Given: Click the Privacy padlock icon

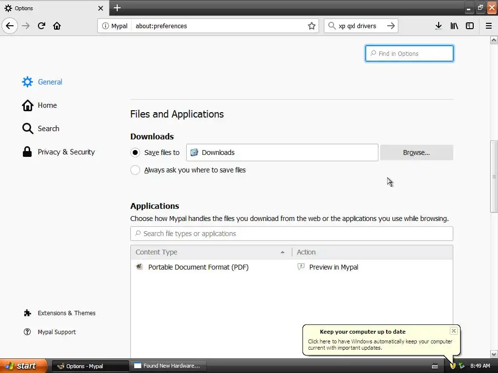Looking at the screenshot, I should (x=27, y=152).
